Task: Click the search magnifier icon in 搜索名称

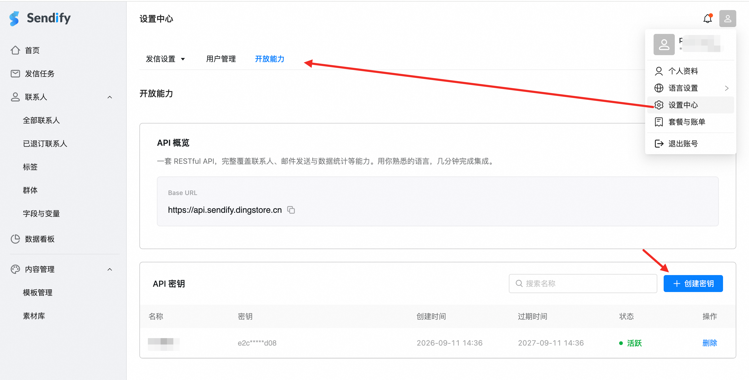Action: 519,283
